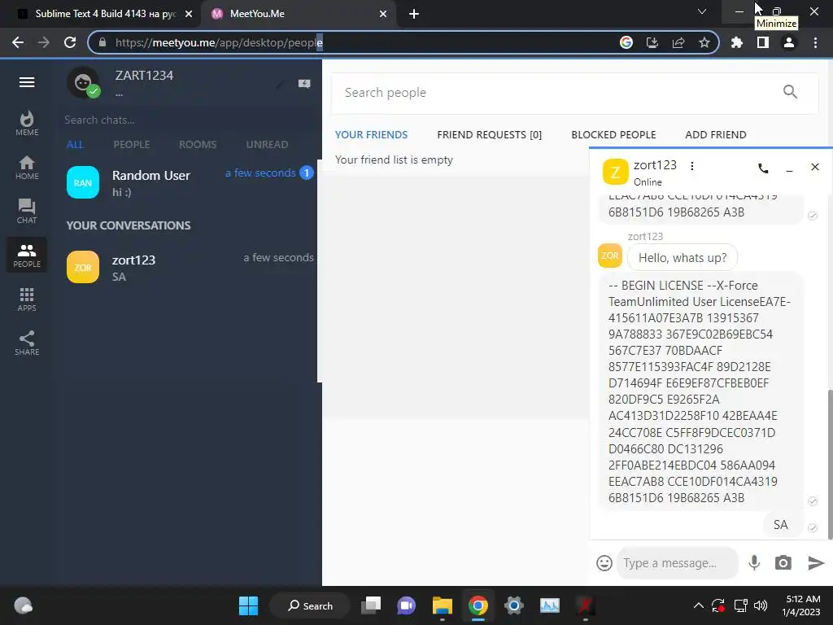Open the CHAT section

(x=27, y=212)
